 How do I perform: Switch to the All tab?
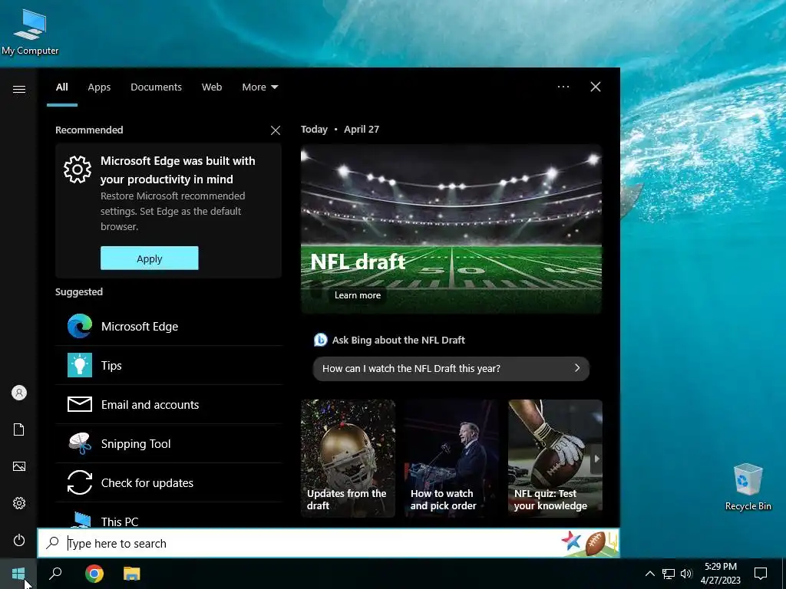pos(61,87)
